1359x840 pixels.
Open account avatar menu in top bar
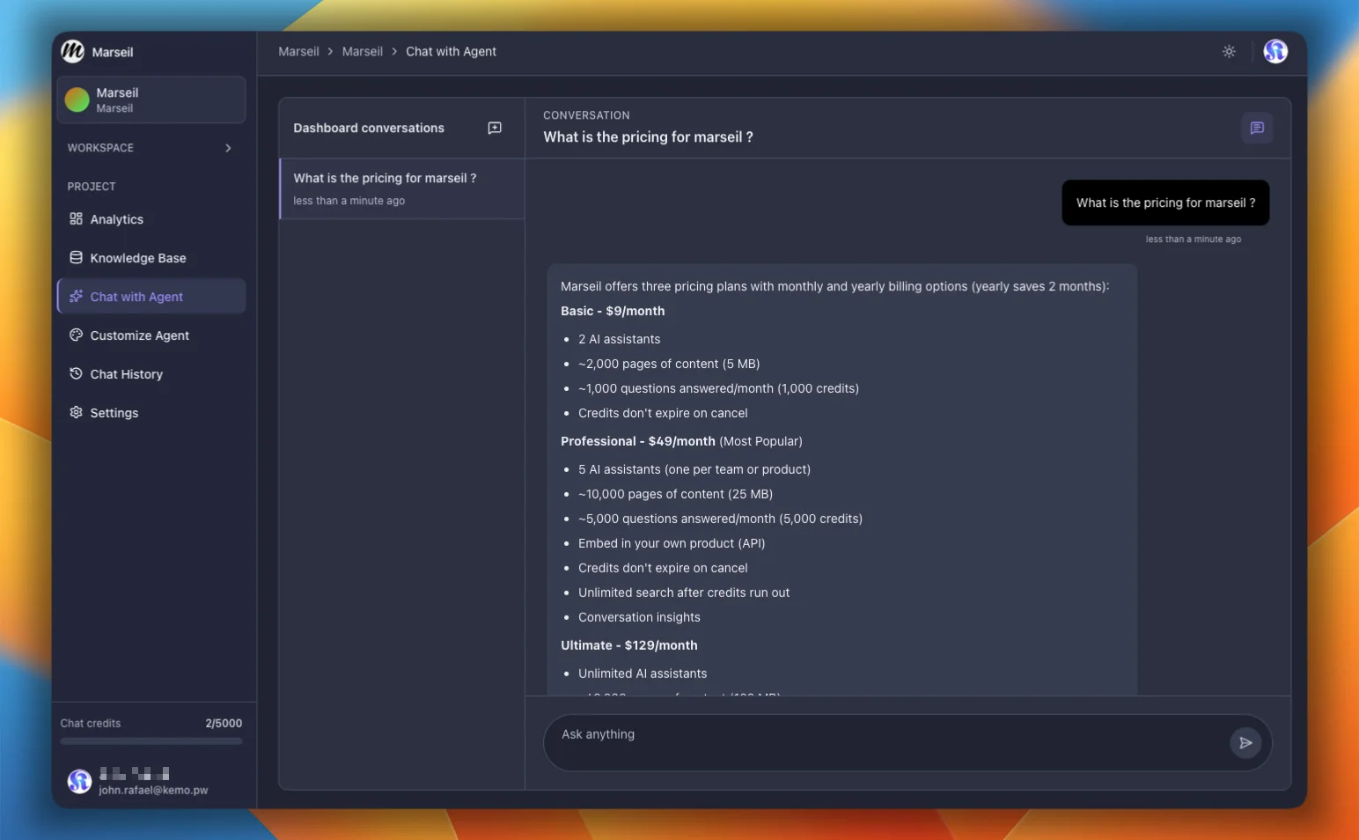1275,52
